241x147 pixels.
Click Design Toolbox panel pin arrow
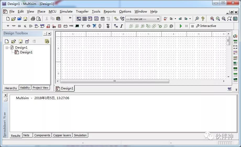coord(45,33)
